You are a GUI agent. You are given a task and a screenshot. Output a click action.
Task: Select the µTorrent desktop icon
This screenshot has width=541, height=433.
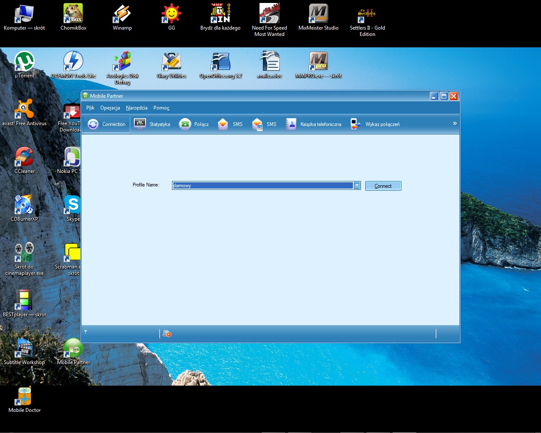(x=25, y=61)
